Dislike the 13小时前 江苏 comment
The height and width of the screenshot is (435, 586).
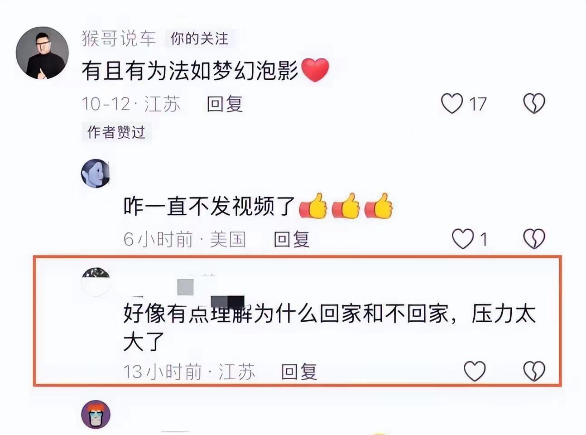(x=534, y=372)
